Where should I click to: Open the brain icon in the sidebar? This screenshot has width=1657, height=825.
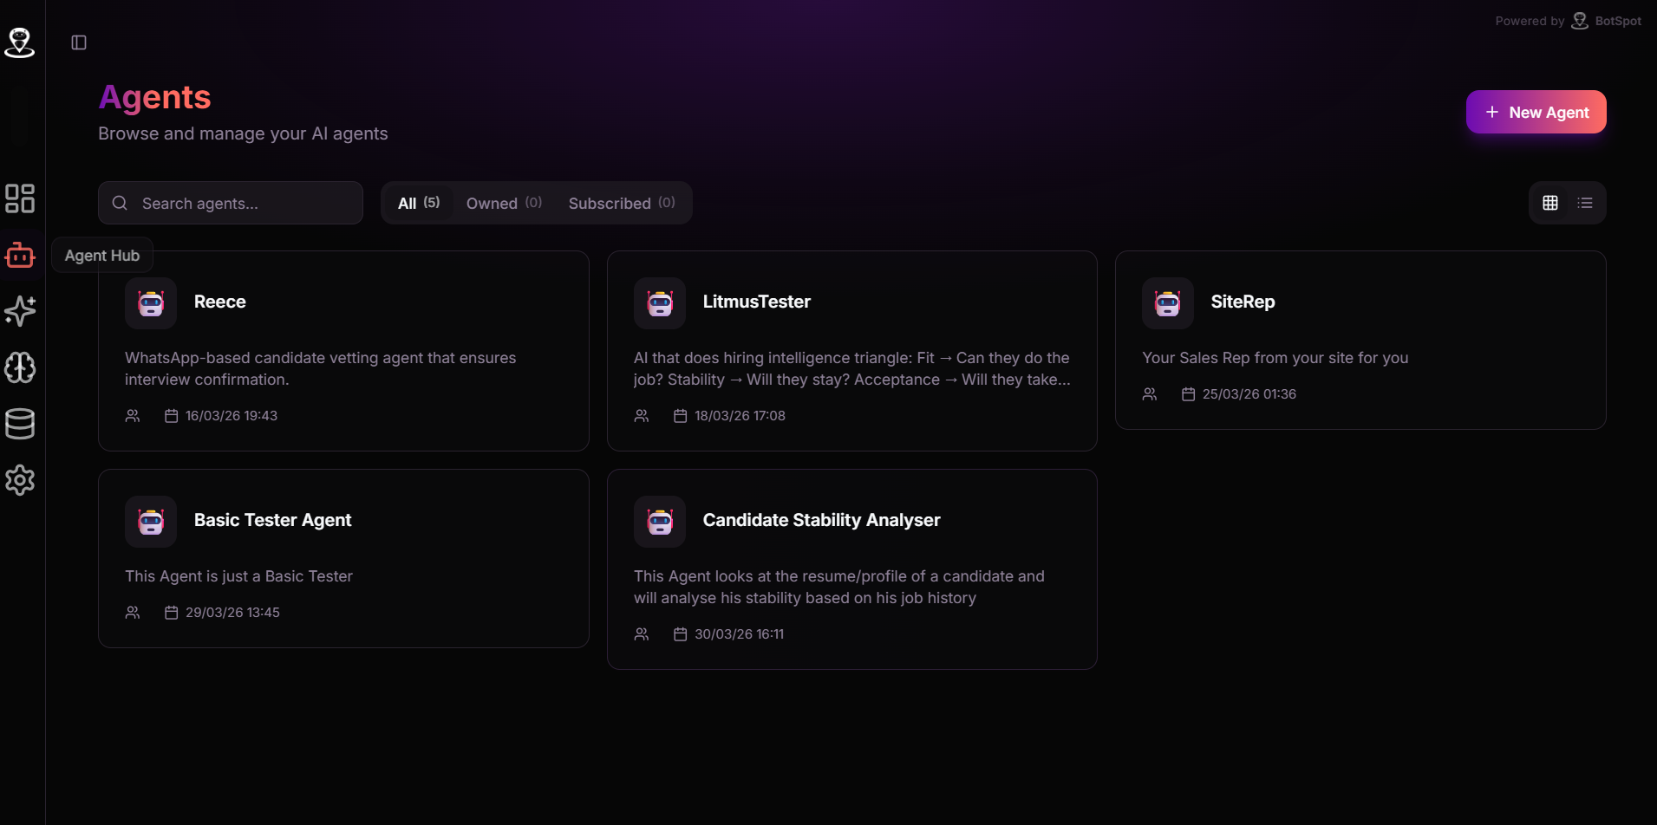[19, 367]
